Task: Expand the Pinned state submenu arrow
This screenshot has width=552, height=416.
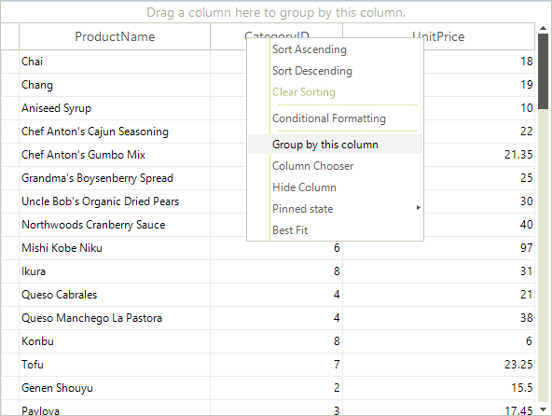Action: coord(419,208)
